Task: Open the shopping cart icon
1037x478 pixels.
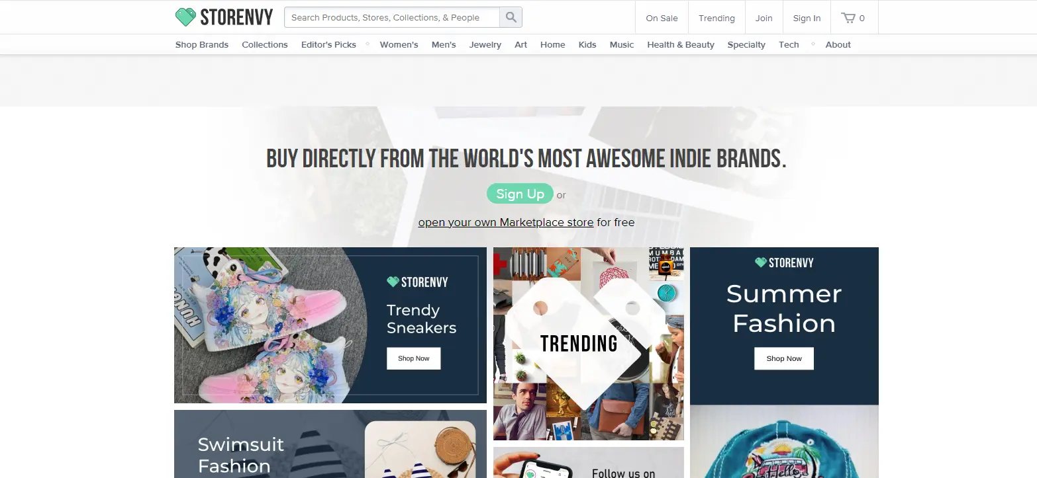Action: click(853, 18)
